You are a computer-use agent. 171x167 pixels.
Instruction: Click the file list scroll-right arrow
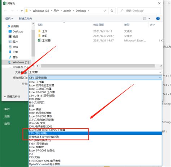click(161, 66)
